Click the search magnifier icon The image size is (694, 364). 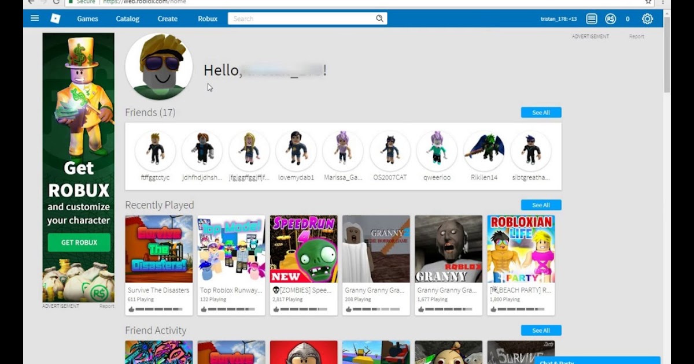point(379,18)
